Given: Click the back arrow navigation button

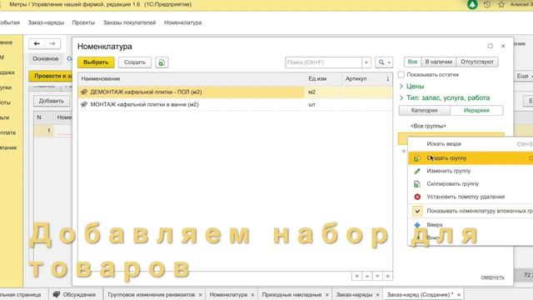Looking at the screenshot, I should [37, 43].
